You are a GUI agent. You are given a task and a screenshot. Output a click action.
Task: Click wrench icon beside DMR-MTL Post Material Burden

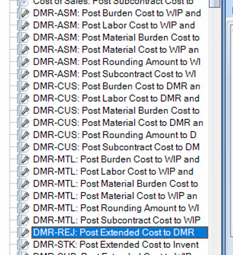[x=24, y=184]
